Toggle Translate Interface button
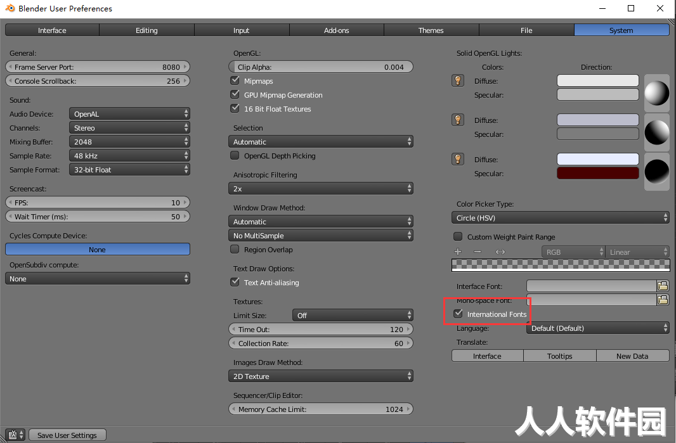 pyautogui.click(x=487, y=356)
